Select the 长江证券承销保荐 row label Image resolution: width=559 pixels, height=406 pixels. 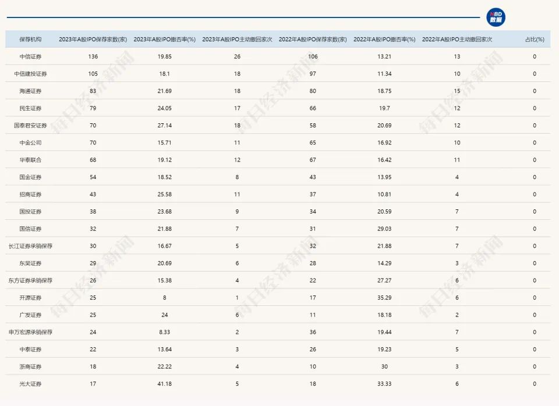(30, 246)
